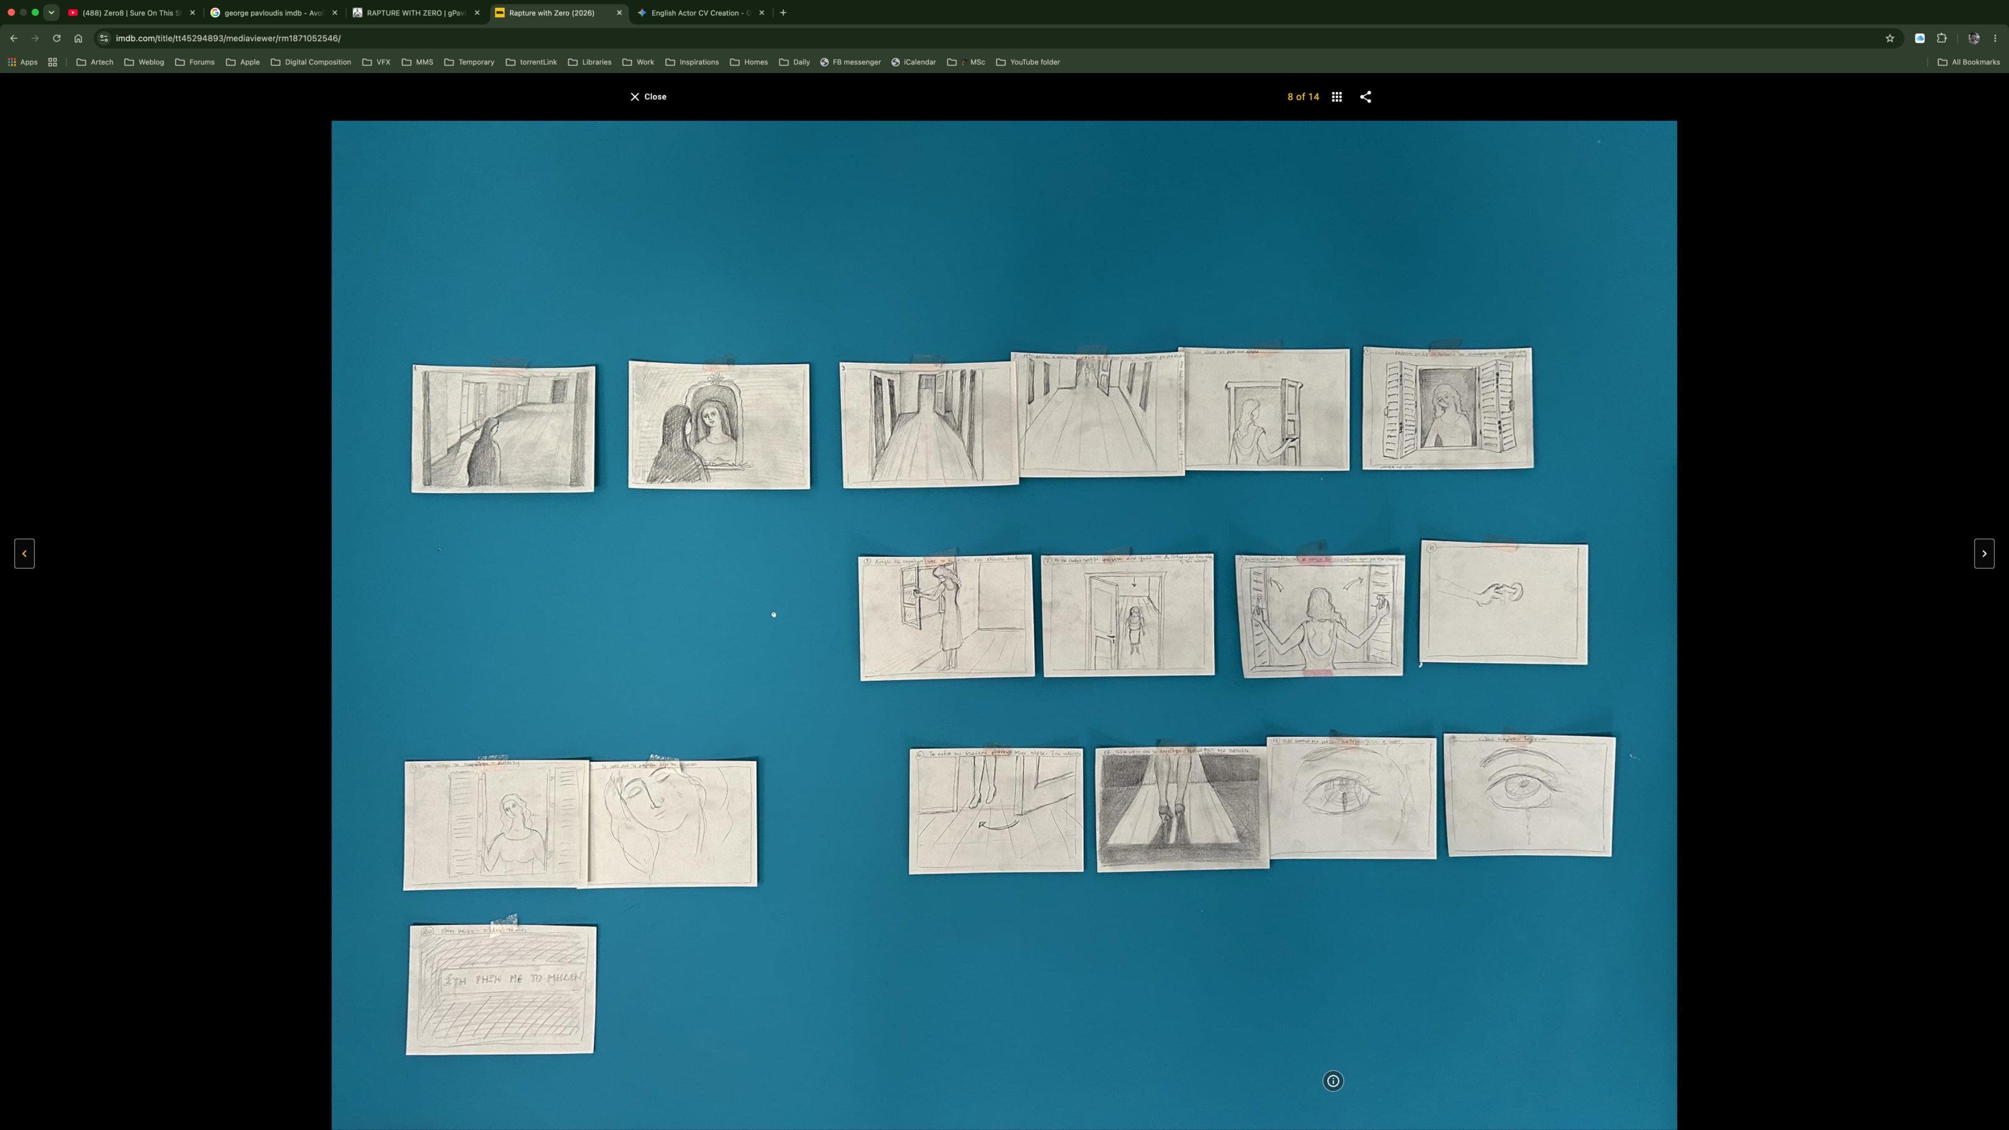Show photo info details
2009x1130 pixels.
point(1333,1081)
